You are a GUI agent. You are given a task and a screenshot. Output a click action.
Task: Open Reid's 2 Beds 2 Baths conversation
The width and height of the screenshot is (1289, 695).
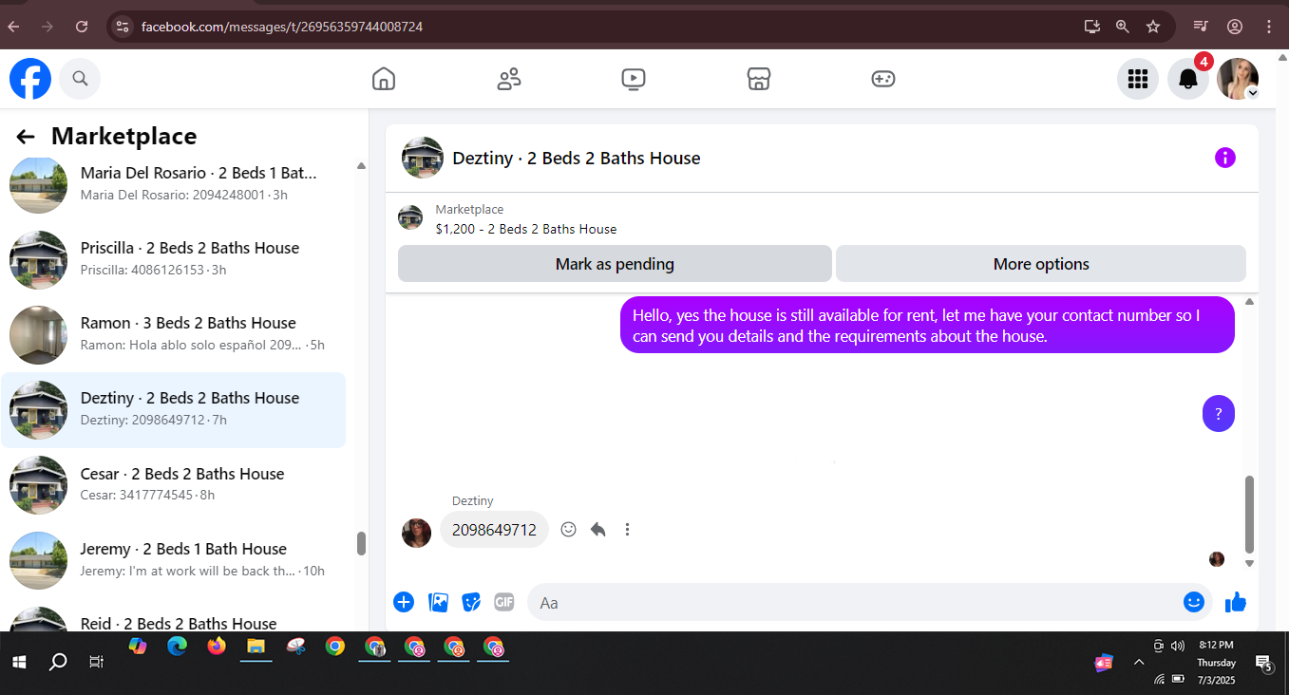click(x=173, y=618)
